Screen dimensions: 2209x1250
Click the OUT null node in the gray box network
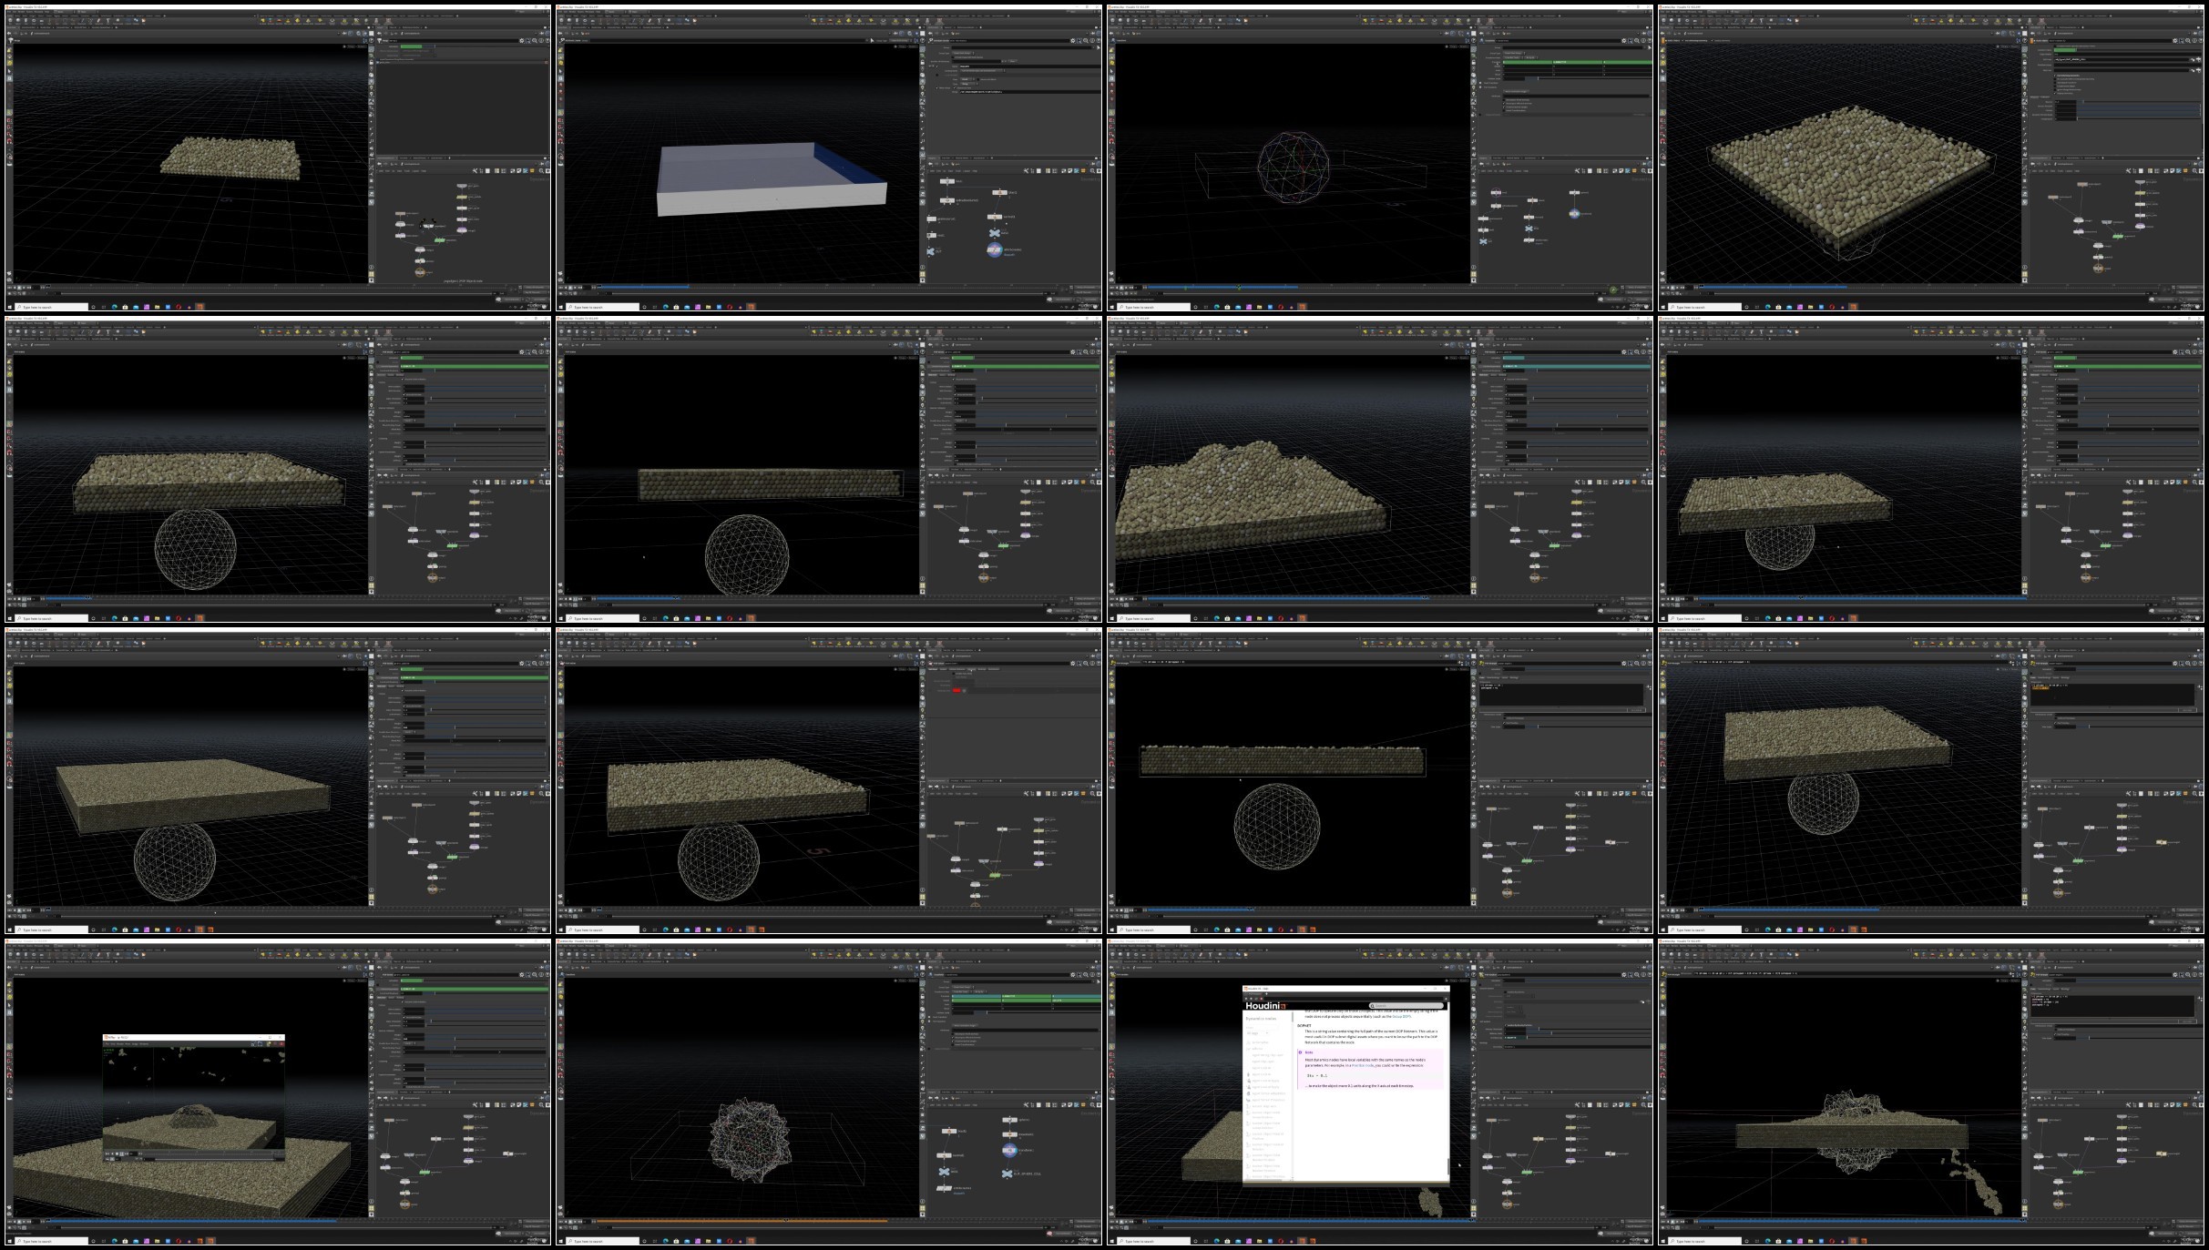[x=931, y=251]
